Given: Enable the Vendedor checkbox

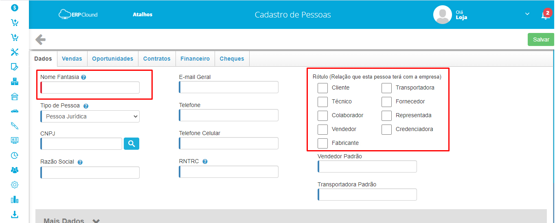Looking at the screenshot, I should tap(322, 129).
